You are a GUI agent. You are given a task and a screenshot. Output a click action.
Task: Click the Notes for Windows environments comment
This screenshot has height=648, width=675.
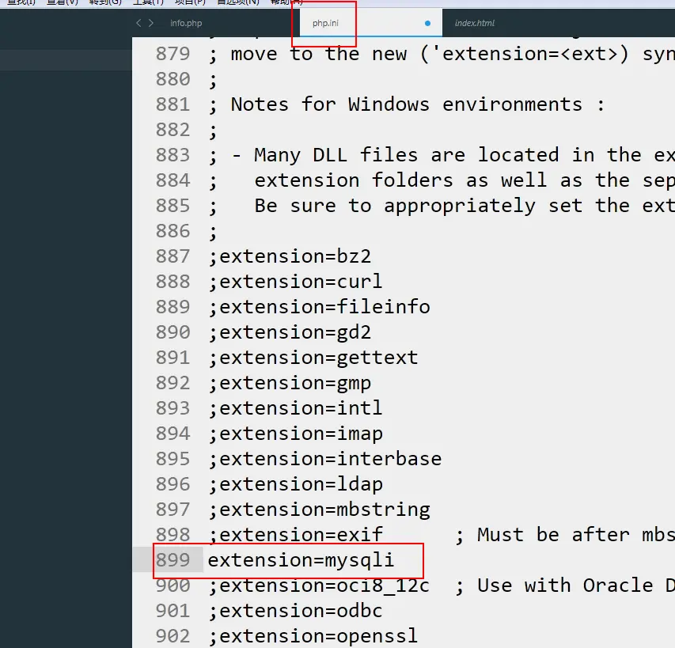(x=407, y=104)
